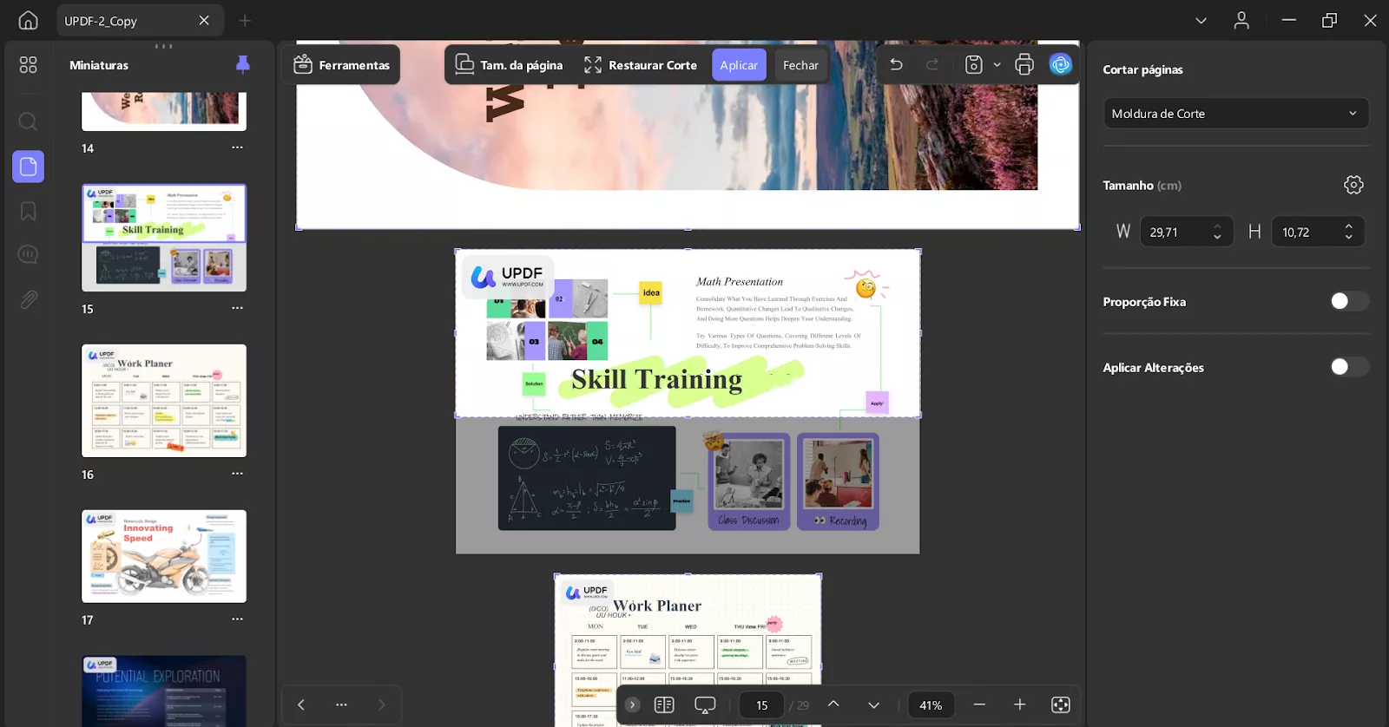Expand the bottom toolbar with the circled arrow
This screenshot has width=1389, height=727.
click(632, 704)
